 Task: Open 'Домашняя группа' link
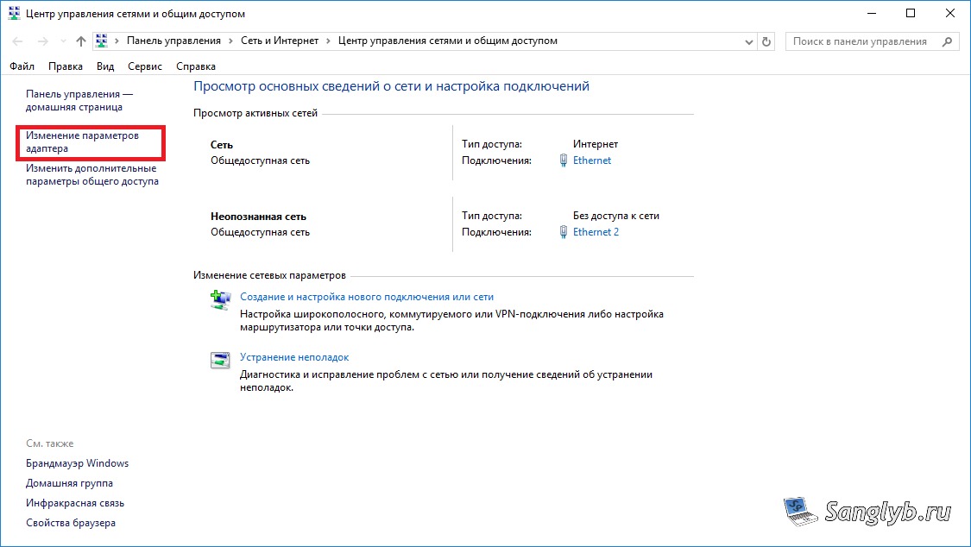click(69, 483)
